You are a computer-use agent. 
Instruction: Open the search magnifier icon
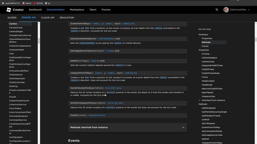pyautogui.click(x=217, y=10)
